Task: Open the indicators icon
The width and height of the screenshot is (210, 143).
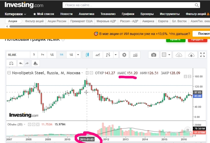Action: 135,55
